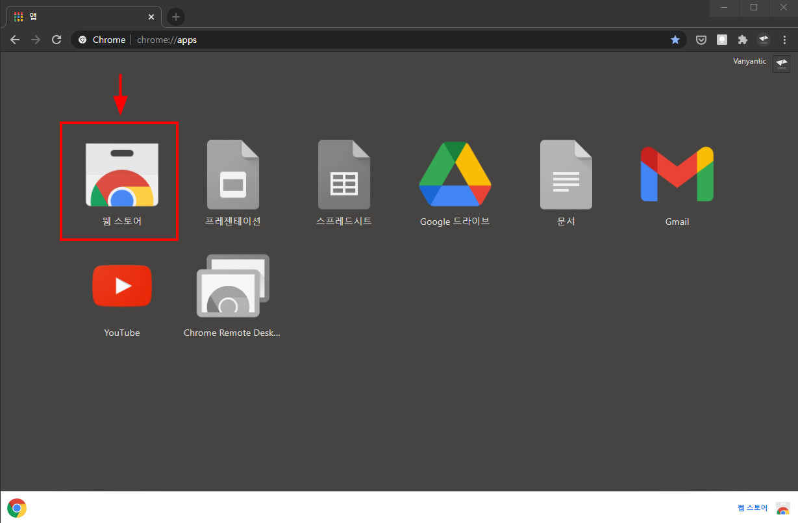
Task: Open the Chrome menu (three dots)
Action: [x=784, y=40]
